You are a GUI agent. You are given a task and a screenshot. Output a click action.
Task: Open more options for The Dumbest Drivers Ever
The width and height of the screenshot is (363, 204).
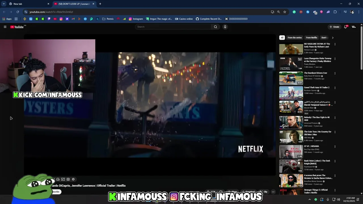pos(335,73)
